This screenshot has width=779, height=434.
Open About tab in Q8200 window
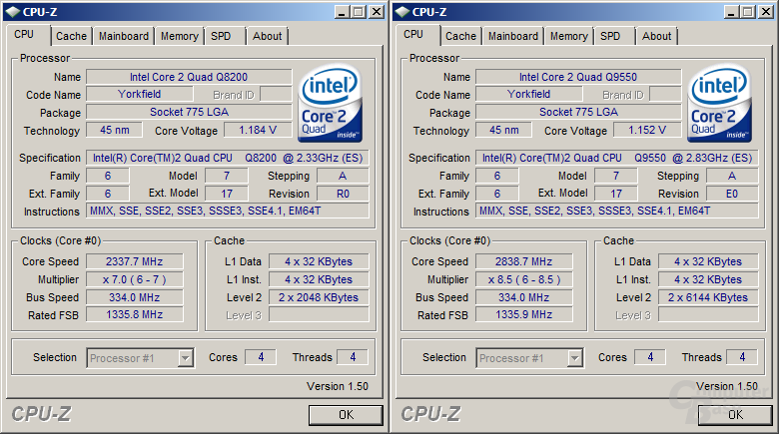click(x=267, y=36)
